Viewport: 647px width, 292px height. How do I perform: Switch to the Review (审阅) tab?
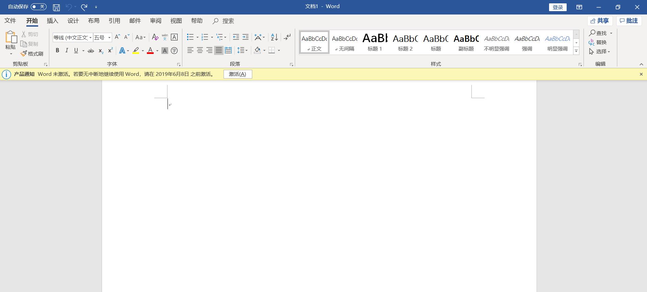(x=155, y=21)
